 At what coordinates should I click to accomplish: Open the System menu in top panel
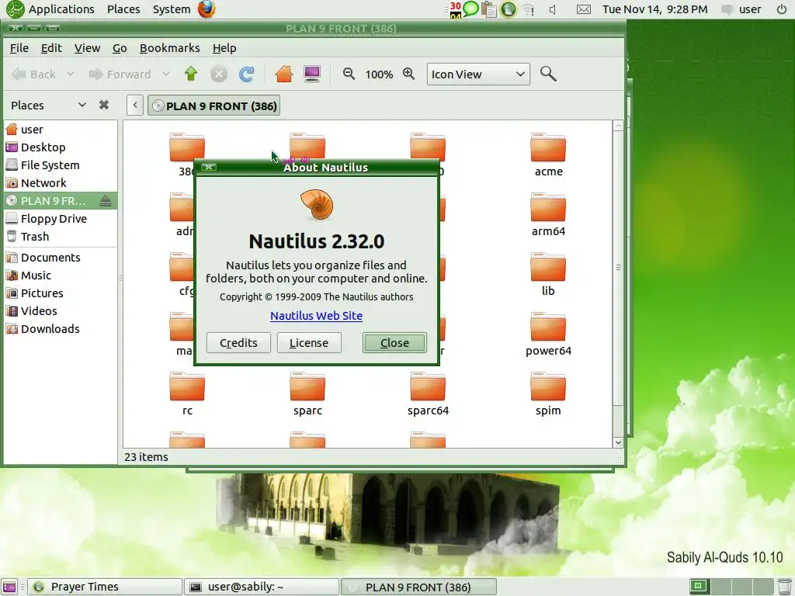tap(172, 9)
